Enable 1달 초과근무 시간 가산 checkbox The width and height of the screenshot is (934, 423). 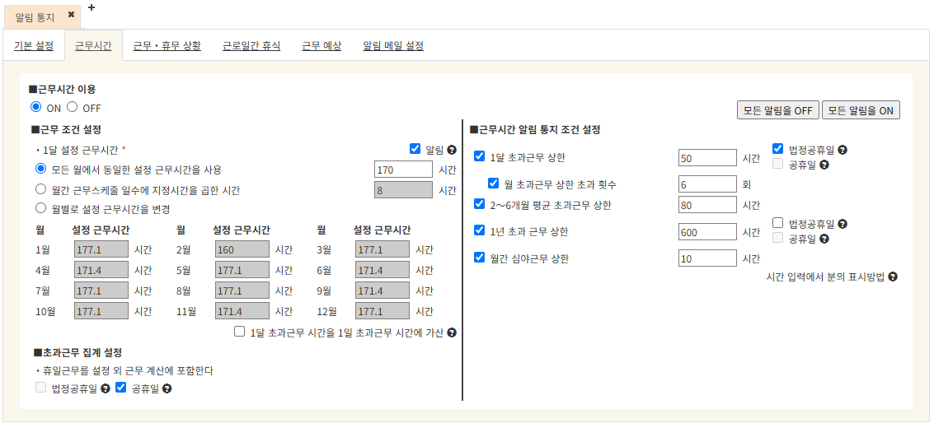pyautogui.click(x=240, y=332)
